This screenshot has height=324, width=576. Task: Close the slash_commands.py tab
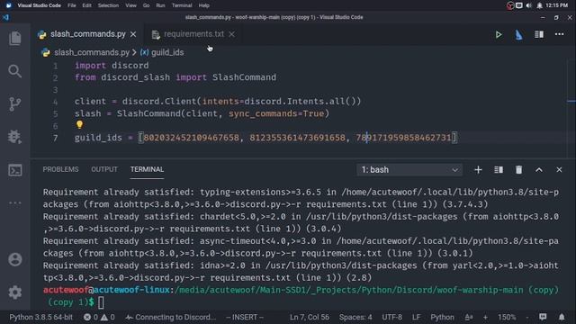(x=133, y=34)
